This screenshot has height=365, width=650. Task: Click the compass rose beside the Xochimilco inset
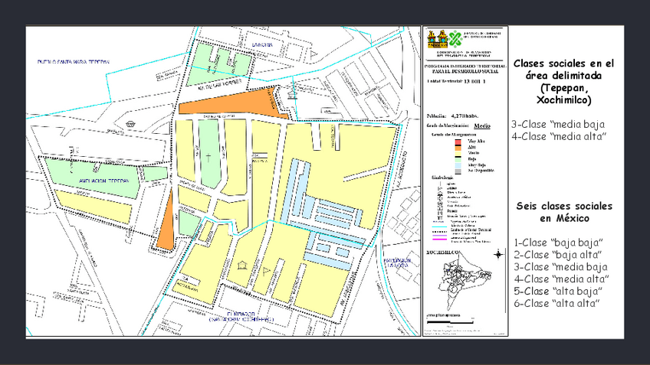499,255
